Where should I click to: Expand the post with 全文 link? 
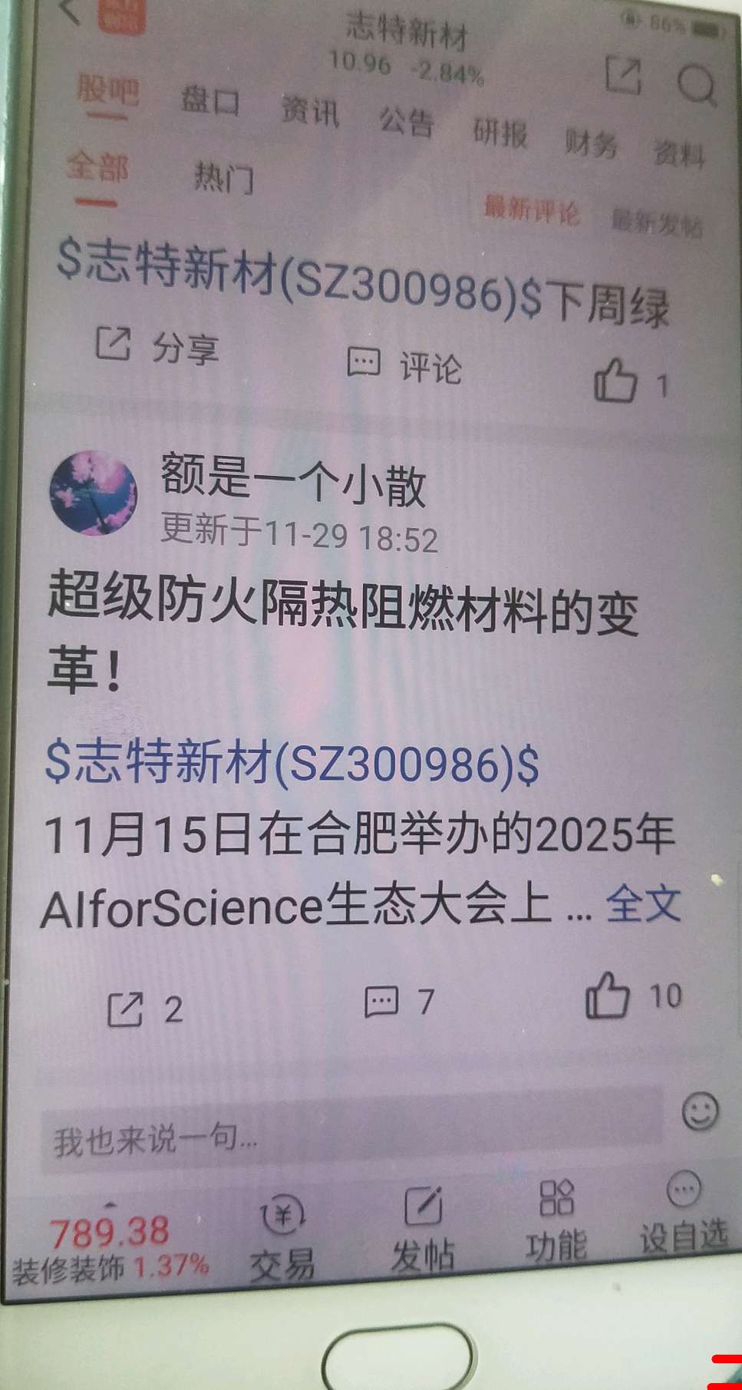(x=643, y=903)
